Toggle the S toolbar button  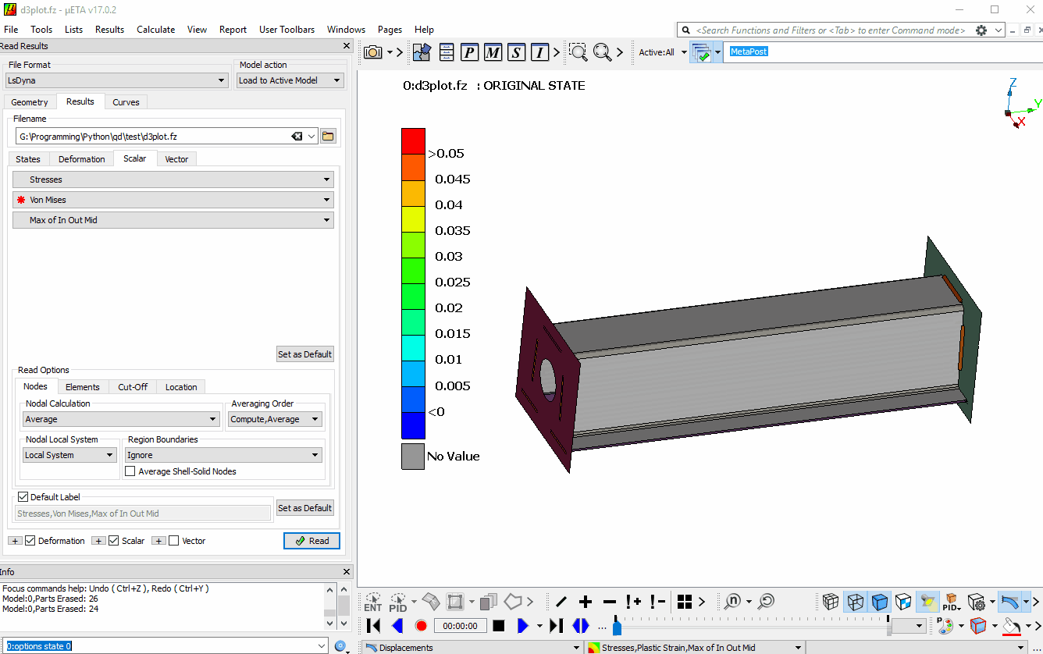516,52
